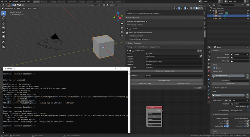Collapse the Custom Messages section
This screenshot has height=137, width=250.
pos(126,43)
